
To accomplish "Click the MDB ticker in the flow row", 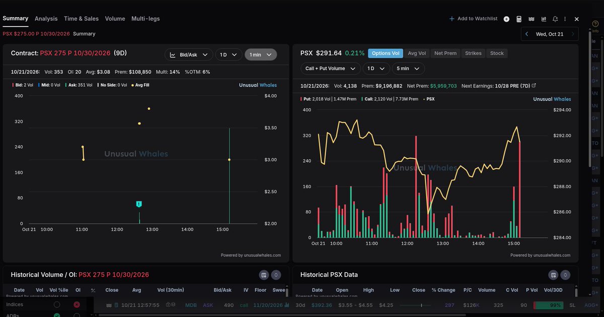I will pyautogui.click(x=191, y=305).
